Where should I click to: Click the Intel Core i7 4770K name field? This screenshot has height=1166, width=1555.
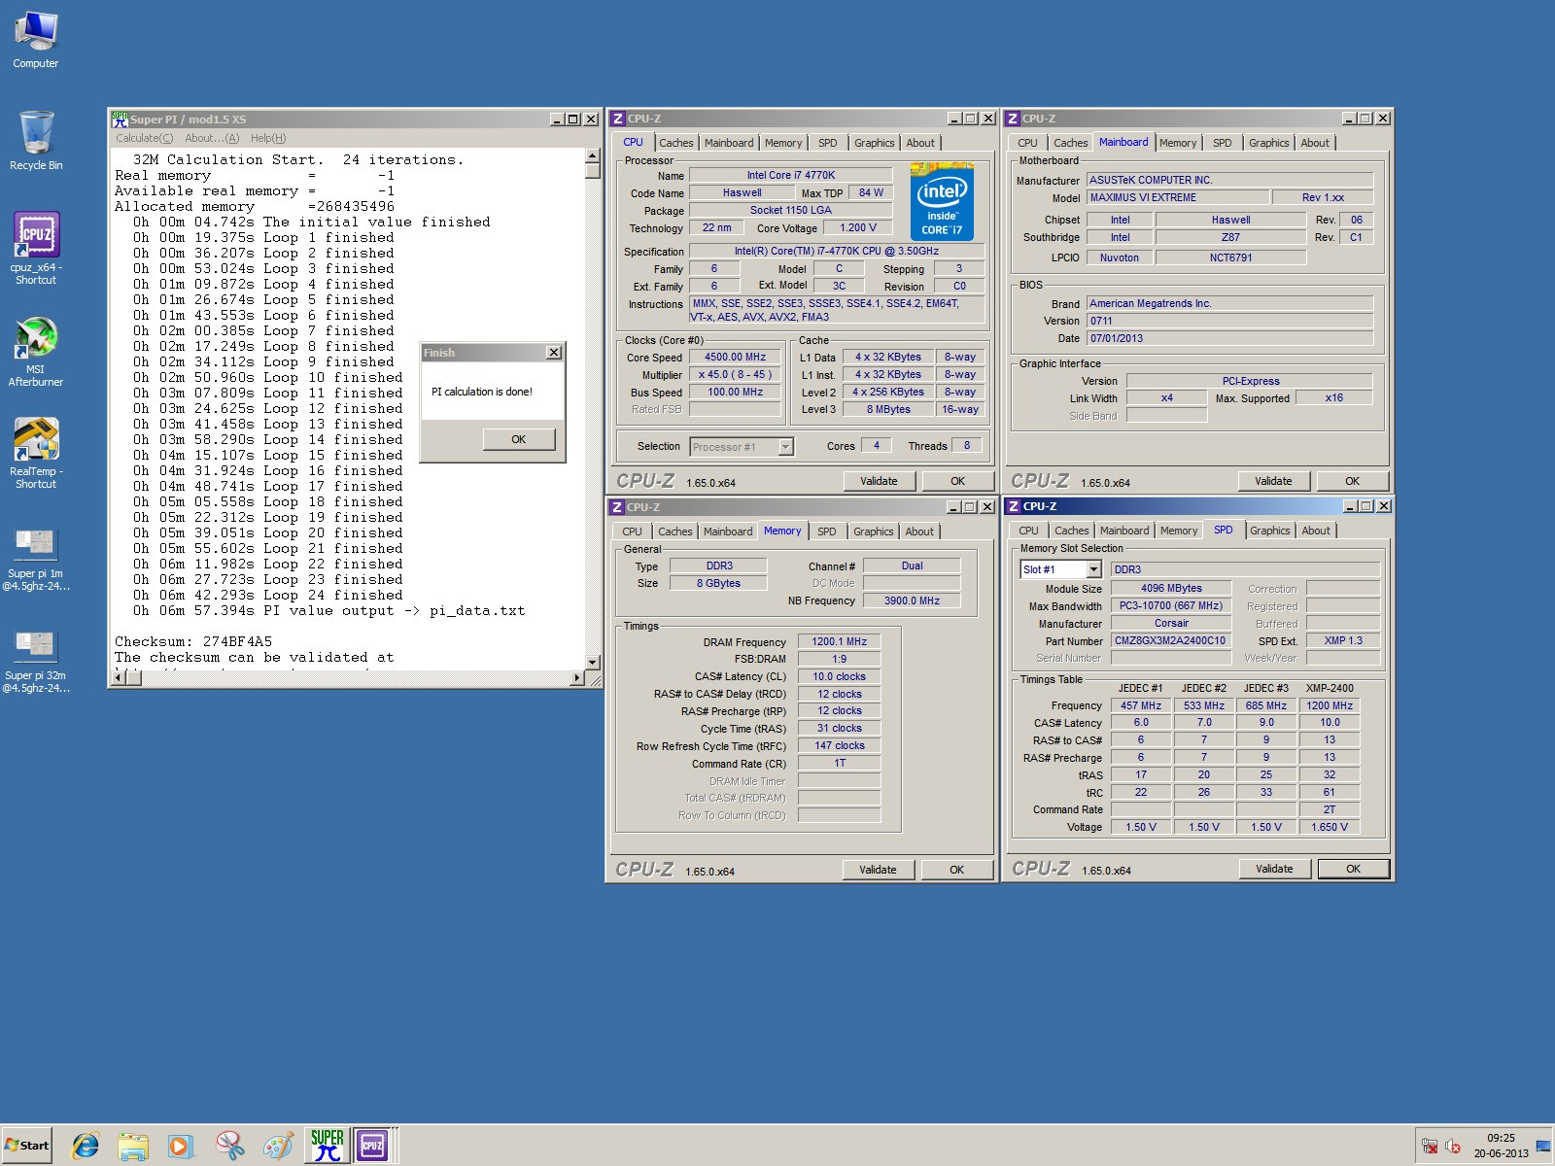click(x=791, y=176)
